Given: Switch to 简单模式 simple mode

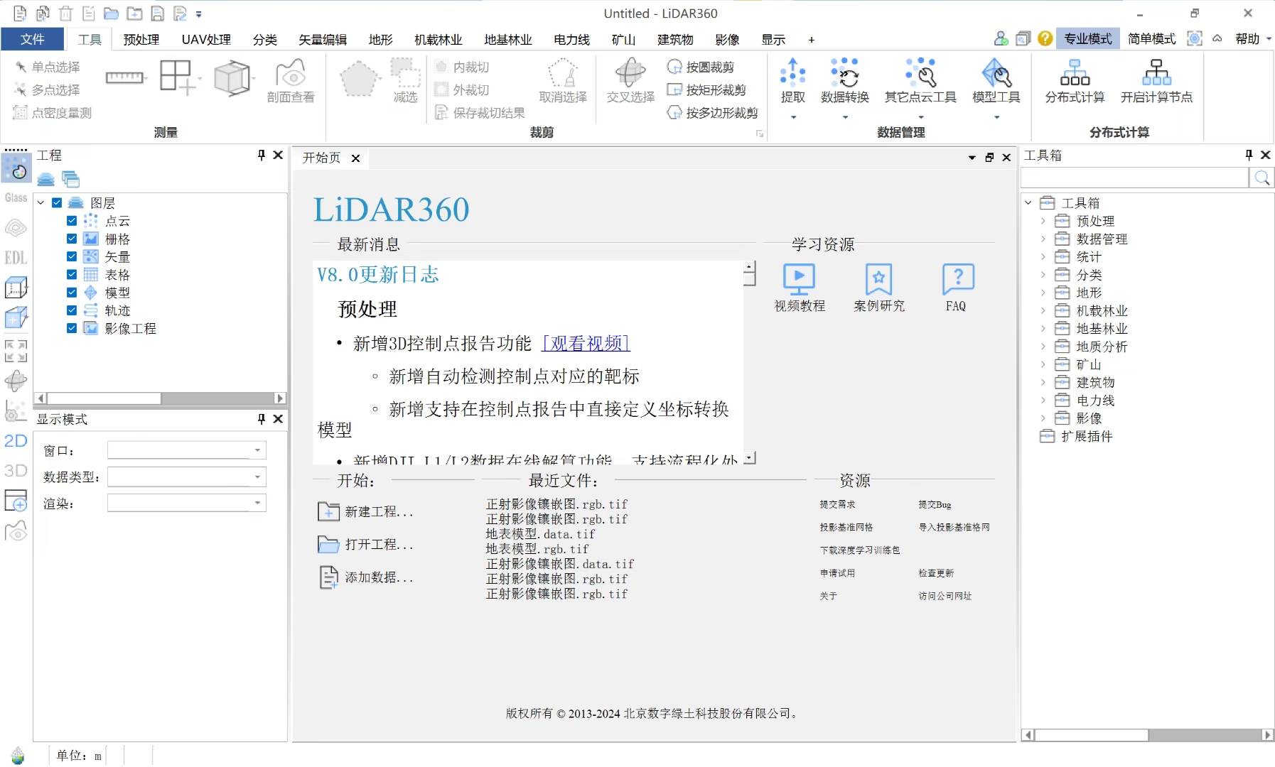Looking at the screenshot, I should [1151, 39].
